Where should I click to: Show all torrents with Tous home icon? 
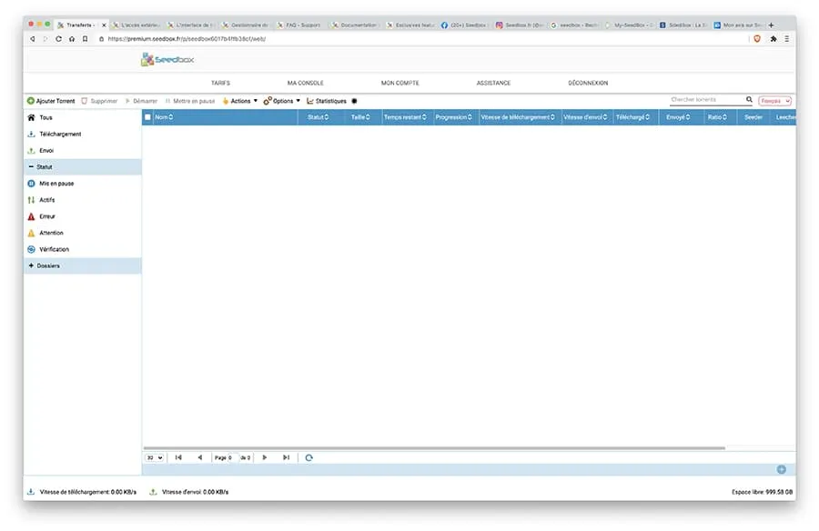[x=31, y=117]
